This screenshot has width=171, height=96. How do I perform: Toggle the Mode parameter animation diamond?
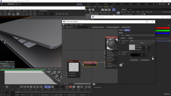[x=119, y=35]
